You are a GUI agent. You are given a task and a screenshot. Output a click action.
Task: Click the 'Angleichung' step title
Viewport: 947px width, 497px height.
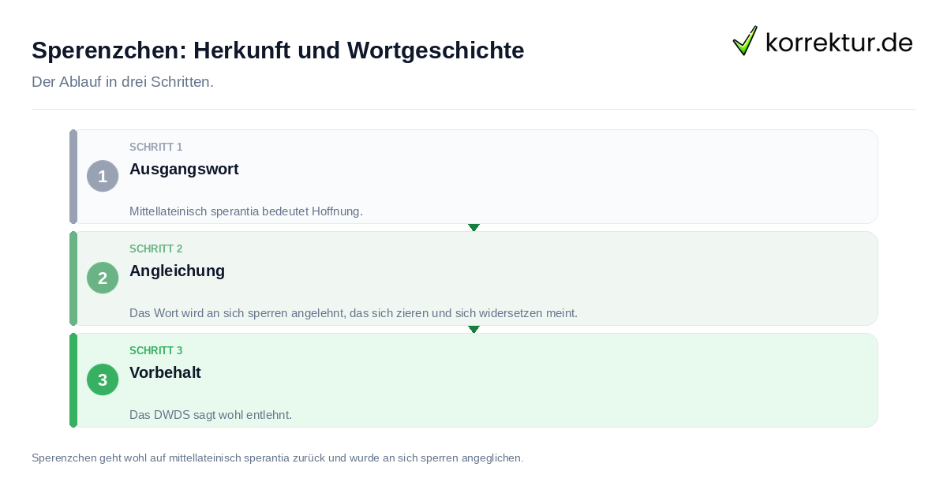pyautogui.click(x=177, y=271)
